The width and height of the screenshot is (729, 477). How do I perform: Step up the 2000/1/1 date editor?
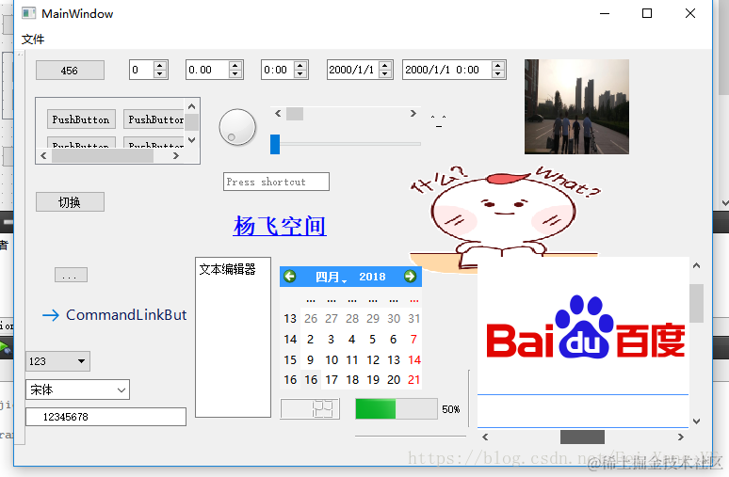(385, 66)
